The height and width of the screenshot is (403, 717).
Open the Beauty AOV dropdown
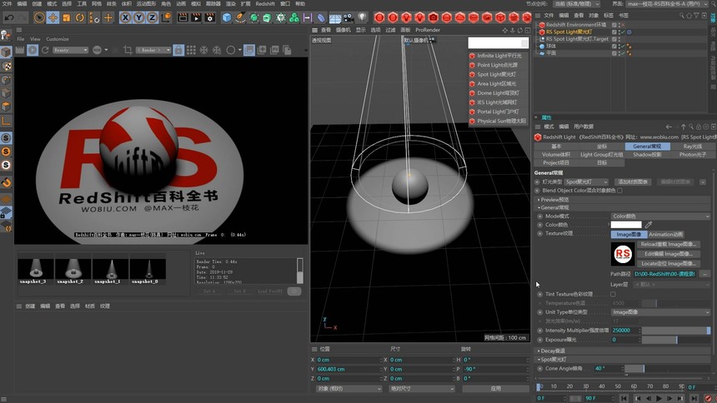(x=70, y=50)
